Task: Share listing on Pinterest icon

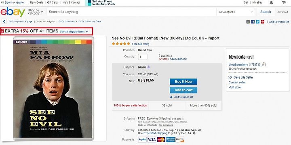Action: tap(262, 22)
